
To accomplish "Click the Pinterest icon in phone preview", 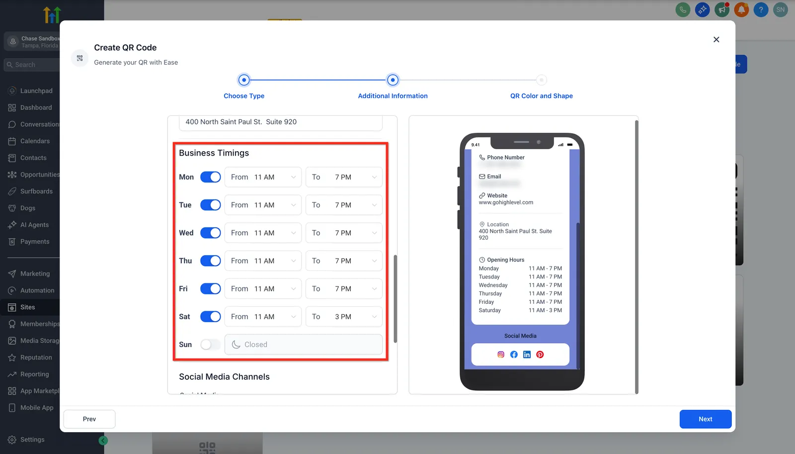I will point(540,355).
